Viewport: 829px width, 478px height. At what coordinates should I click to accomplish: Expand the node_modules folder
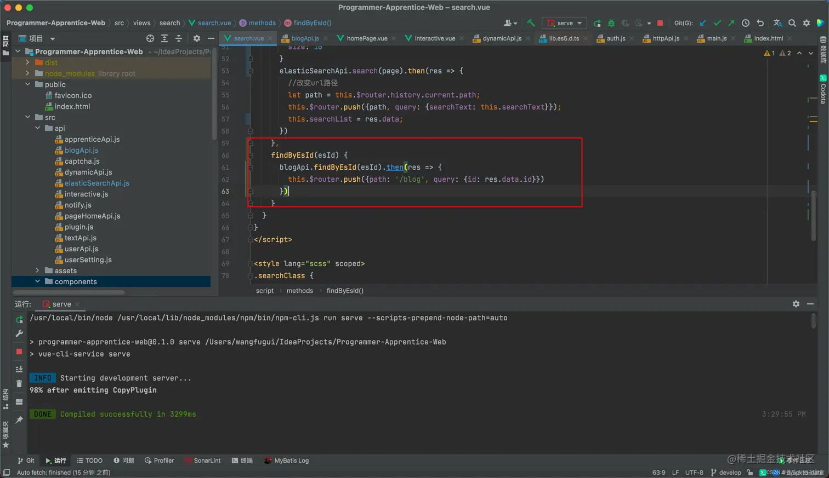point(27,73)
